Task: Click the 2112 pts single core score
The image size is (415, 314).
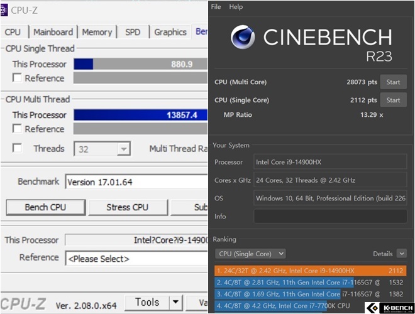Action: 363,100
